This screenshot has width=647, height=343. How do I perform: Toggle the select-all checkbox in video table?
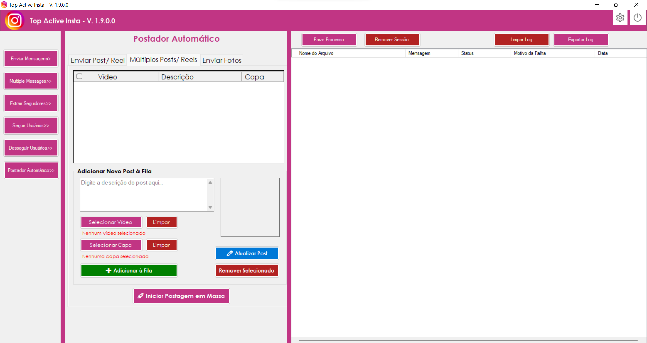80,76
